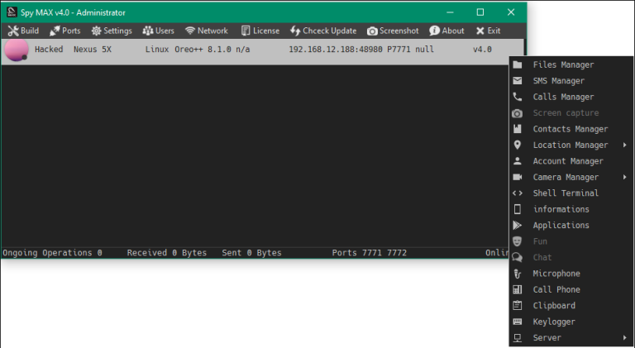This screenshot has height=348, width=635.
Task: Click the Files Manager folder icon
Action: [517, 64]
